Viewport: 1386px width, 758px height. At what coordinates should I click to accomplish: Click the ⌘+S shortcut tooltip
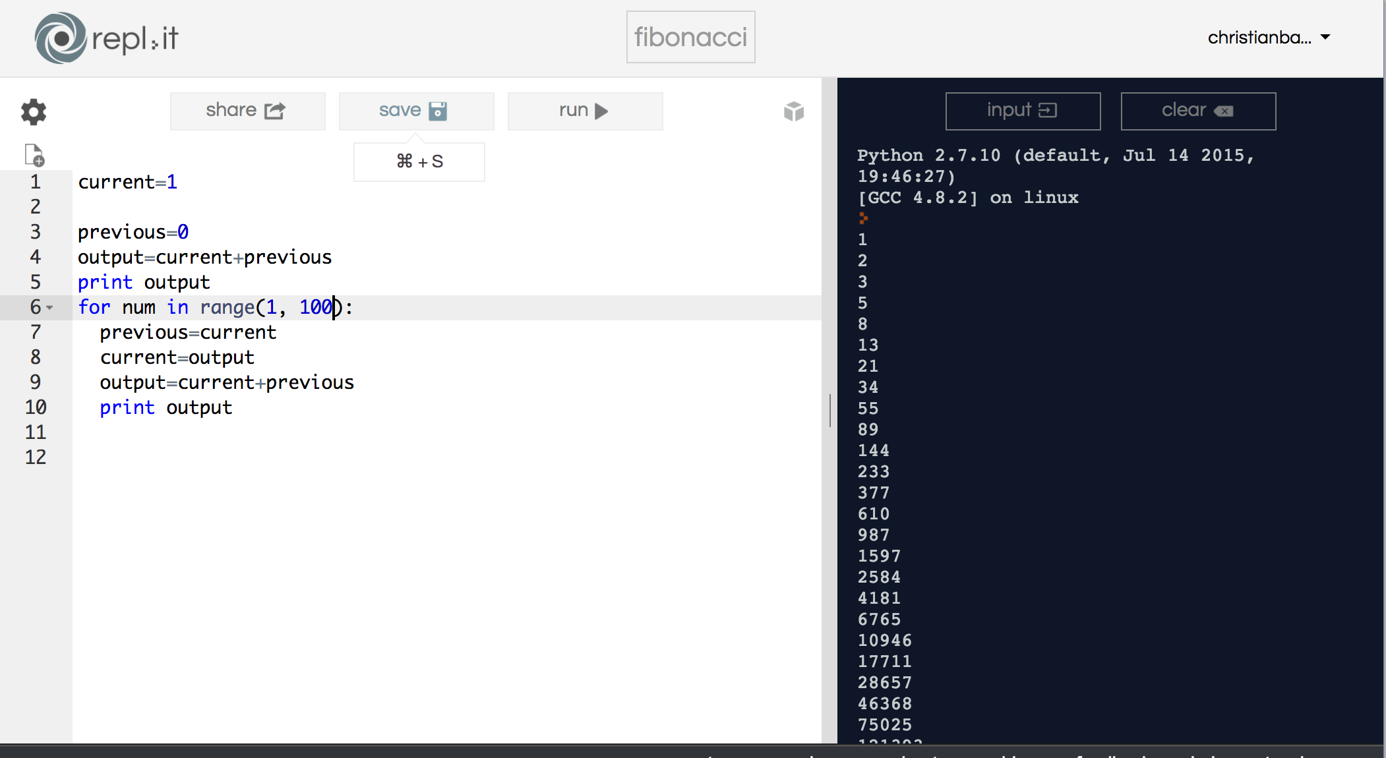tap(419, 161)
